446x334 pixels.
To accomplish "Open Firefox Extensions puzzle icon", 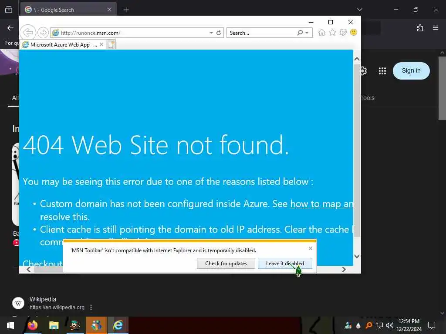I will coord(420,28).
